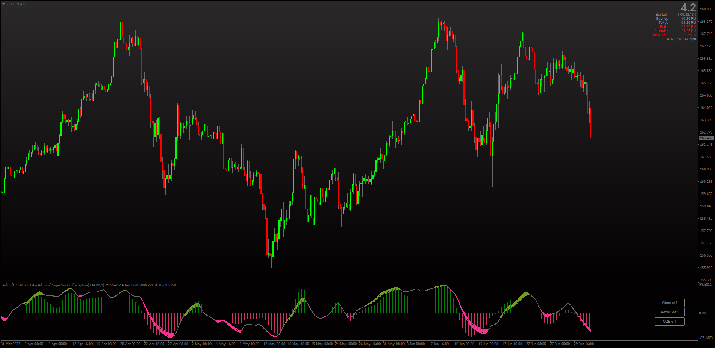The image size is (715, 348).
Task: Click the 168.370 price axis label
Action: pos(706,22)
